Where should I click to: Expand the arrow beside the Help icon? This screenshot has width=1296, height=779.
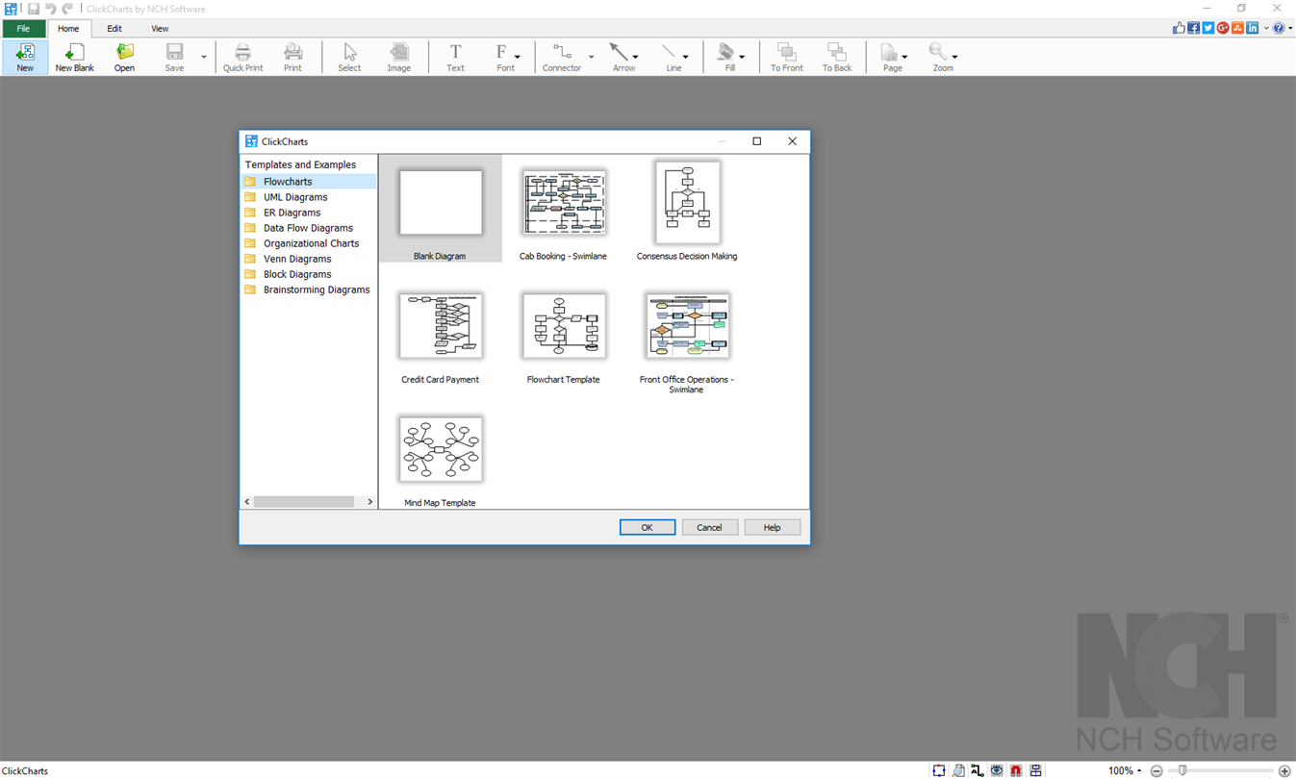click(x=1290, y=29)
